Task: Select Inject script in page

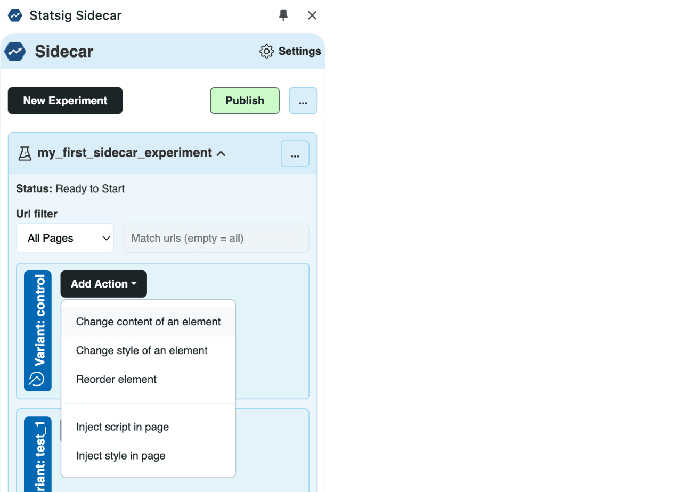Action: tap(149, 427)
